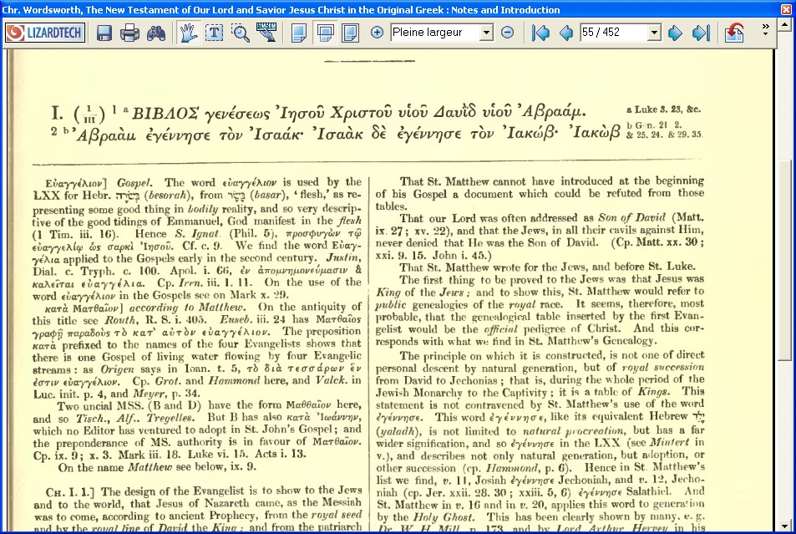Image resolution: width=796 pixels, height=534 pixels.
Task: Click the export page icon with red arrow
Action: click(734, 33)
